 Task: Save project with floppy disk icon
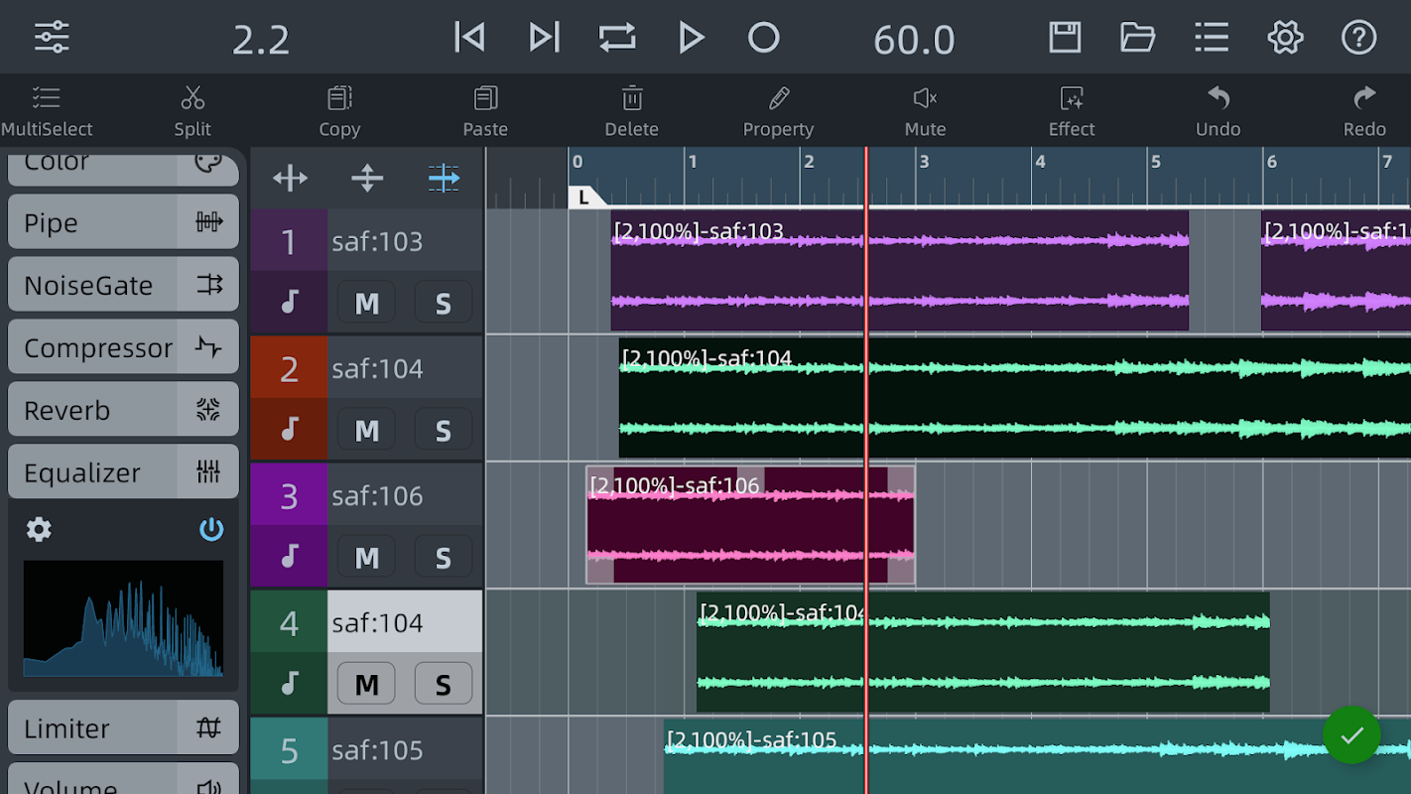coord(1065,38)
